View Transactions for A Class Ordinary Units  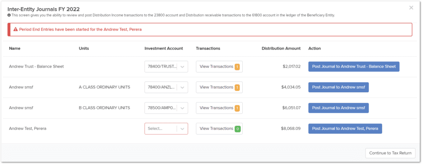tap(216, 87)
